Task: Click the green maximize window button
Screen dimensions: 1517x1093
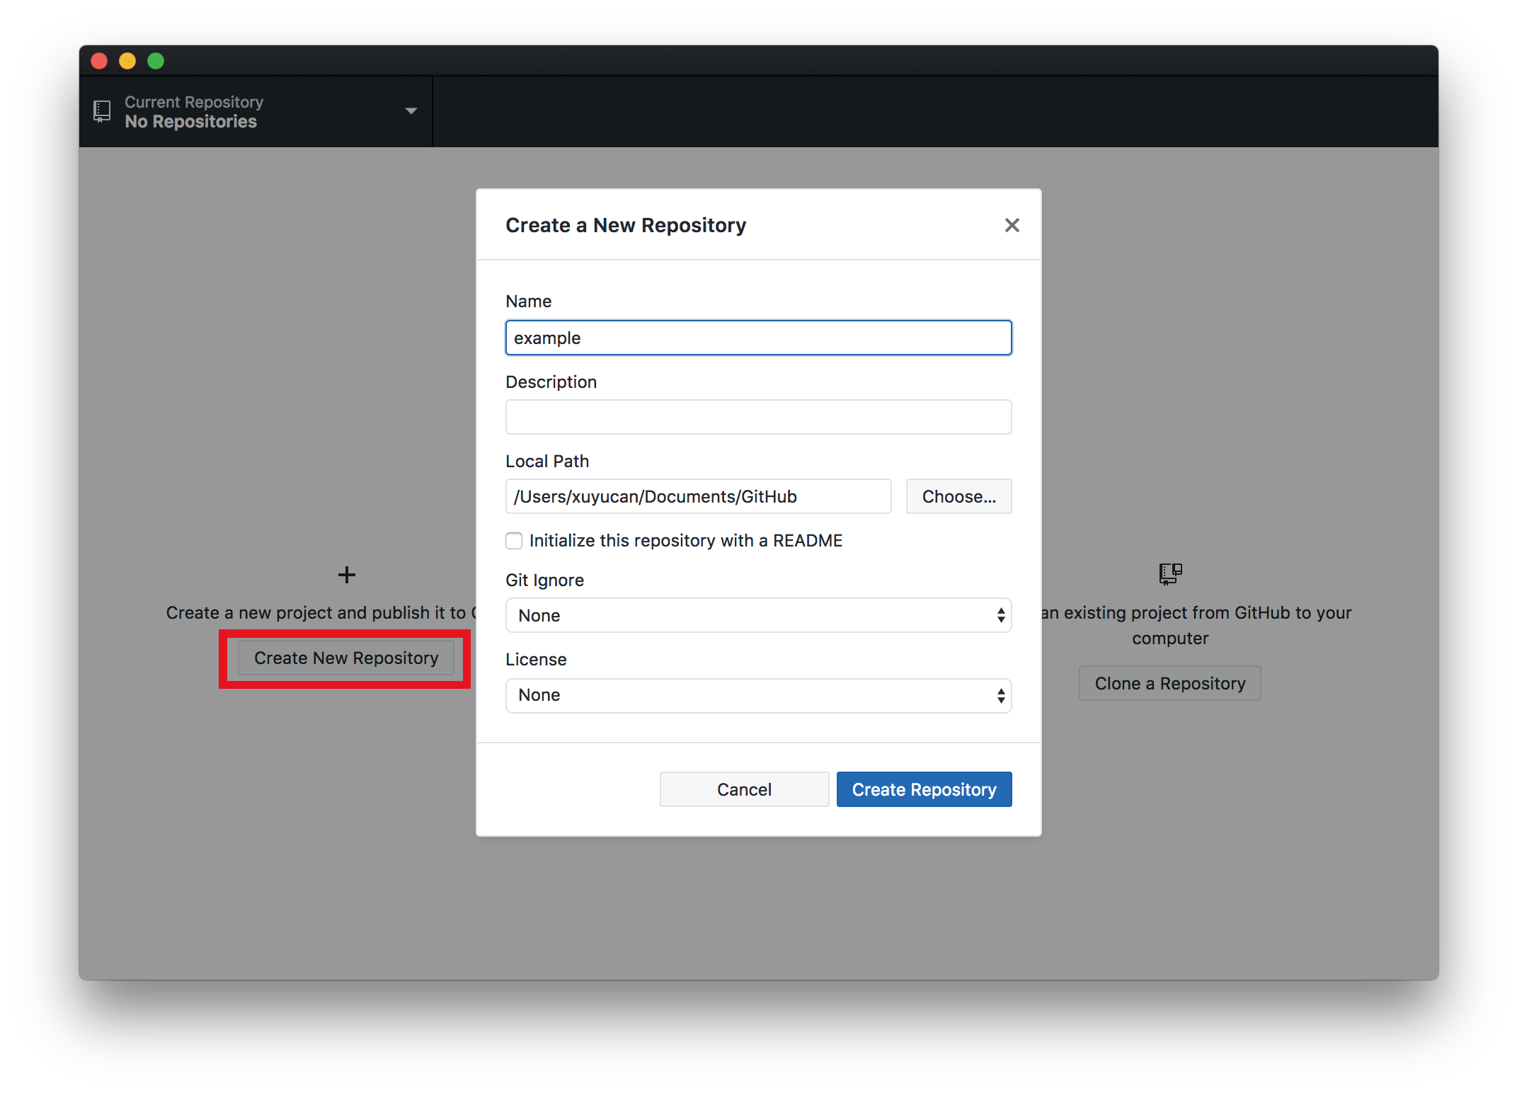Action: pos(156,61)
